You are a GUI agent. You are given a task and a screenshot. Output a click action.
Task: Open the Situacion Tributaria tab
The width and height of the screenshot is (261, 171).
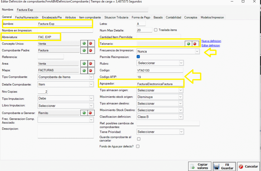tap(116, 18)
